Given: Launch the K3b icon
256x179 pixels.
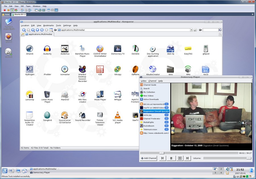Looking at the screenshot, I should 100,69.
